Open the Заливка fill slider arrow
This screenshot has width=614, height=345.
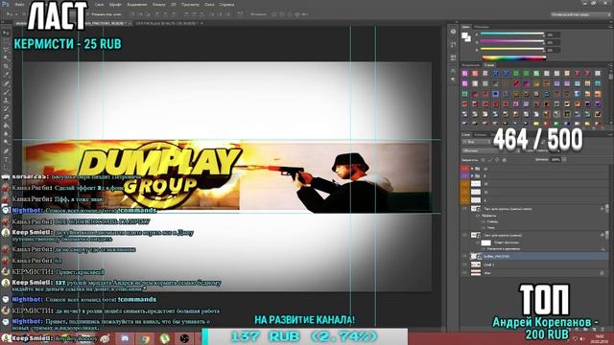tap(564, 160)
